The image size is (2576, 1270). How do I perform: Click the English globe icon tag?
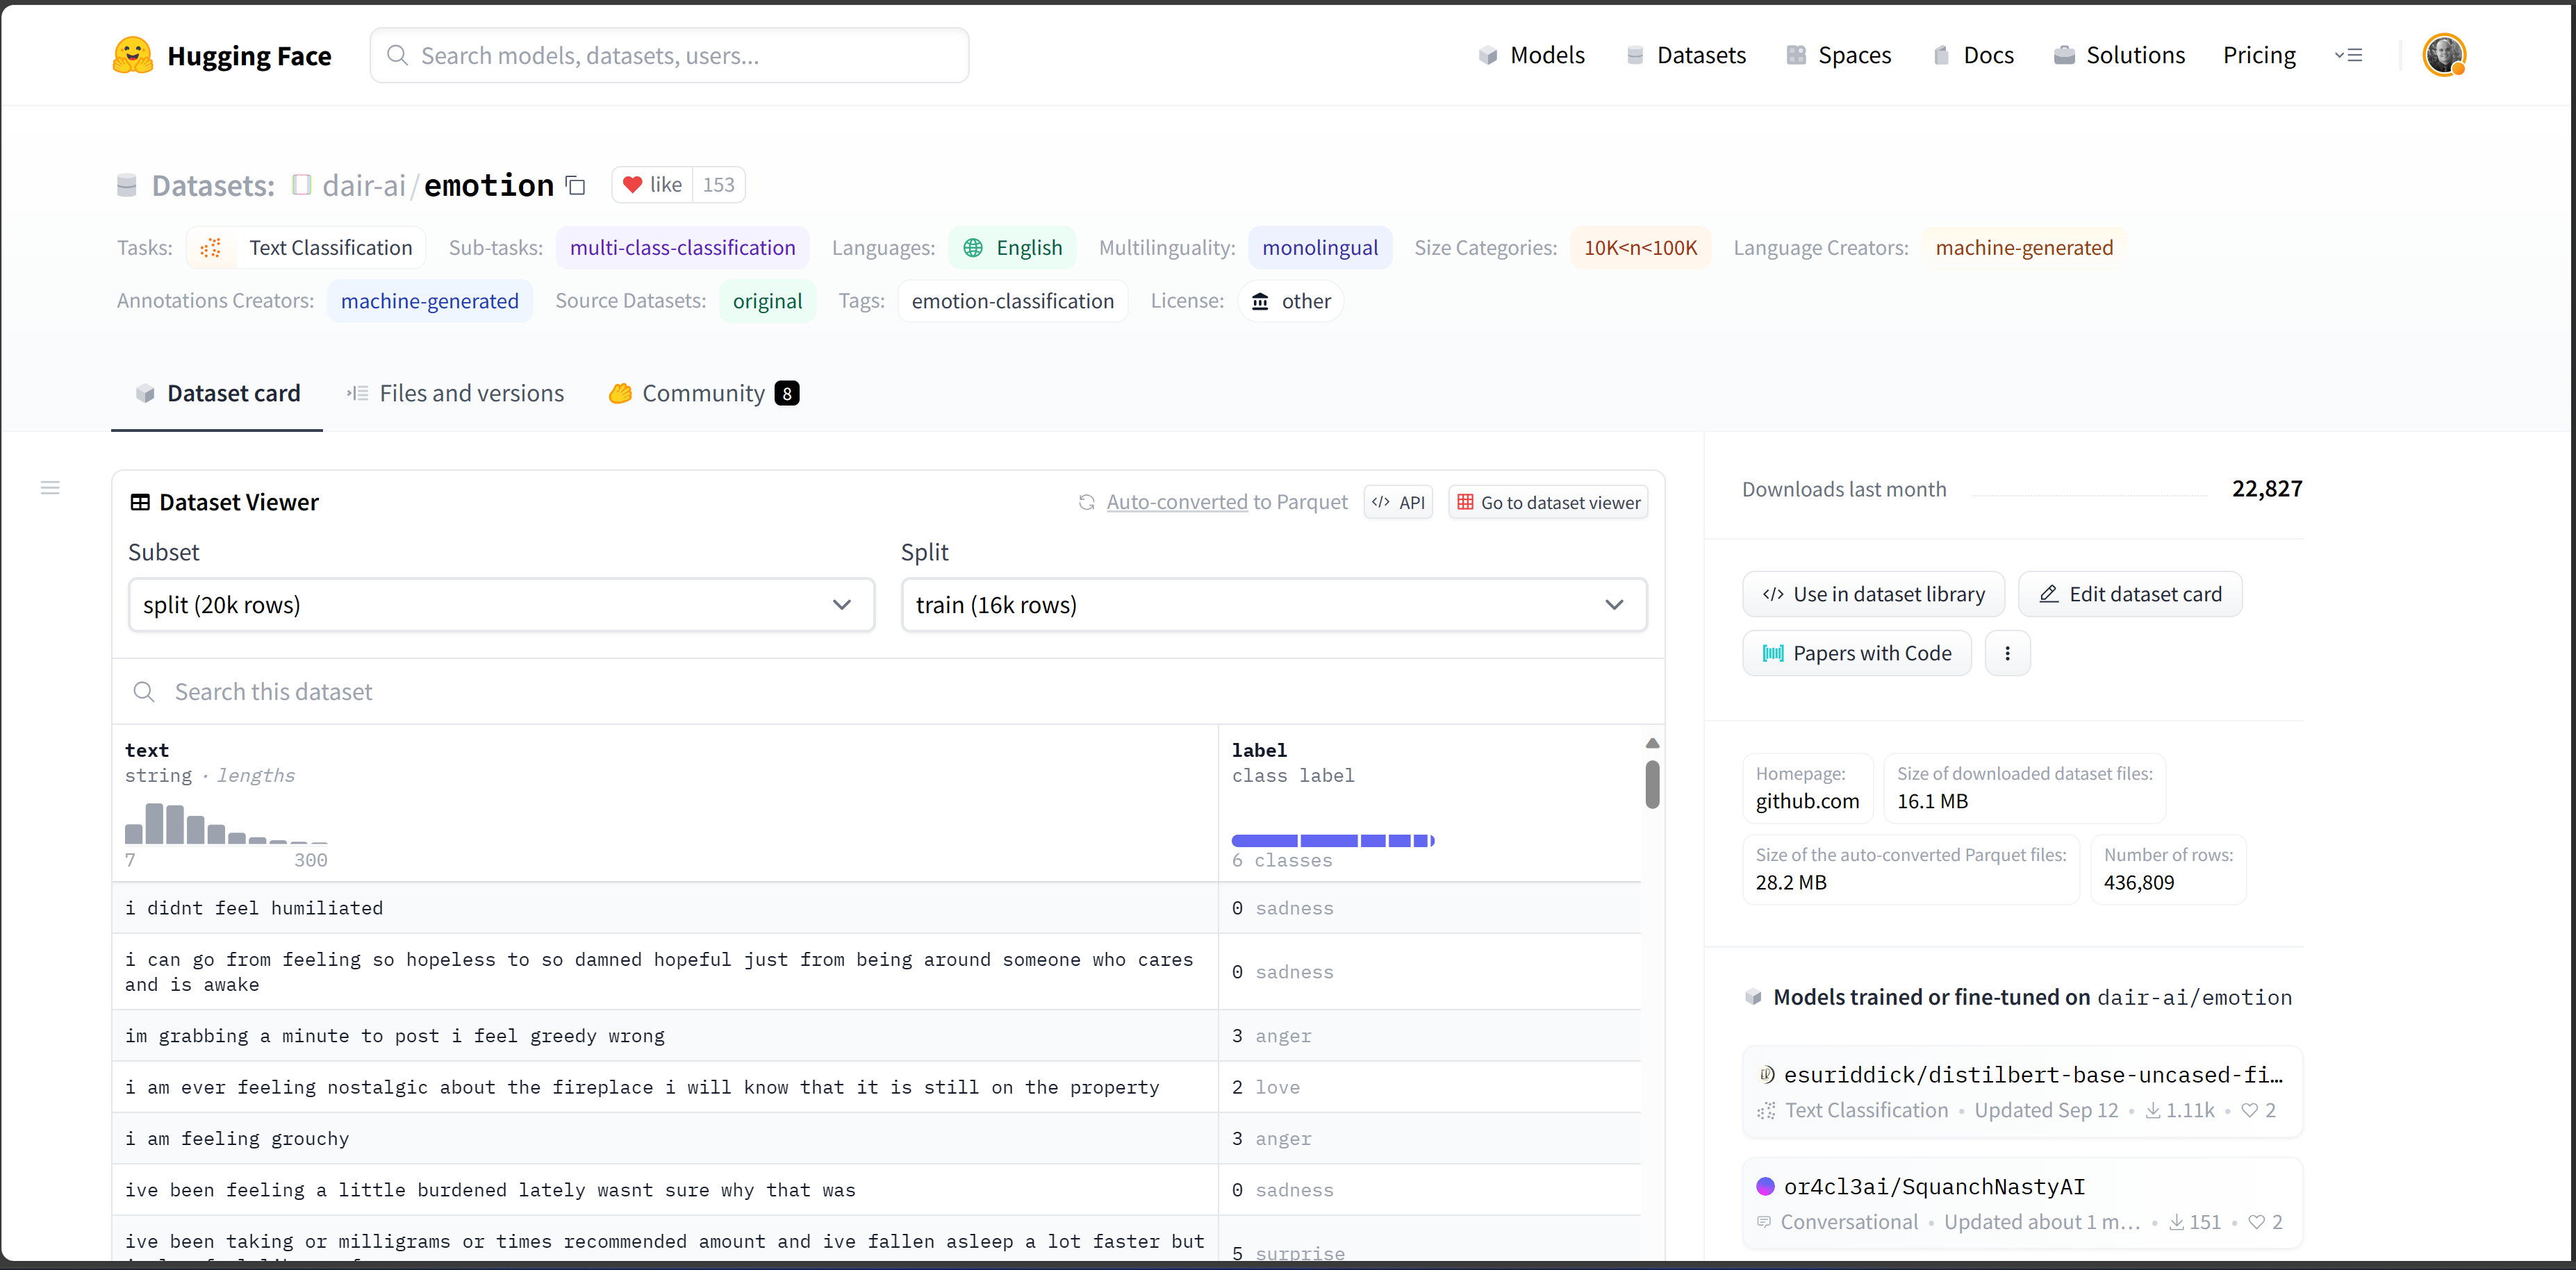point(1012,248)
